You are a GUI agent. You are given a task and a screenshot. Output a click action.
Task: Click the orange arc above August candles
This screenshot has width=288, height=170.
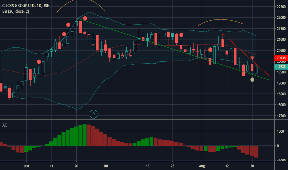220,22
